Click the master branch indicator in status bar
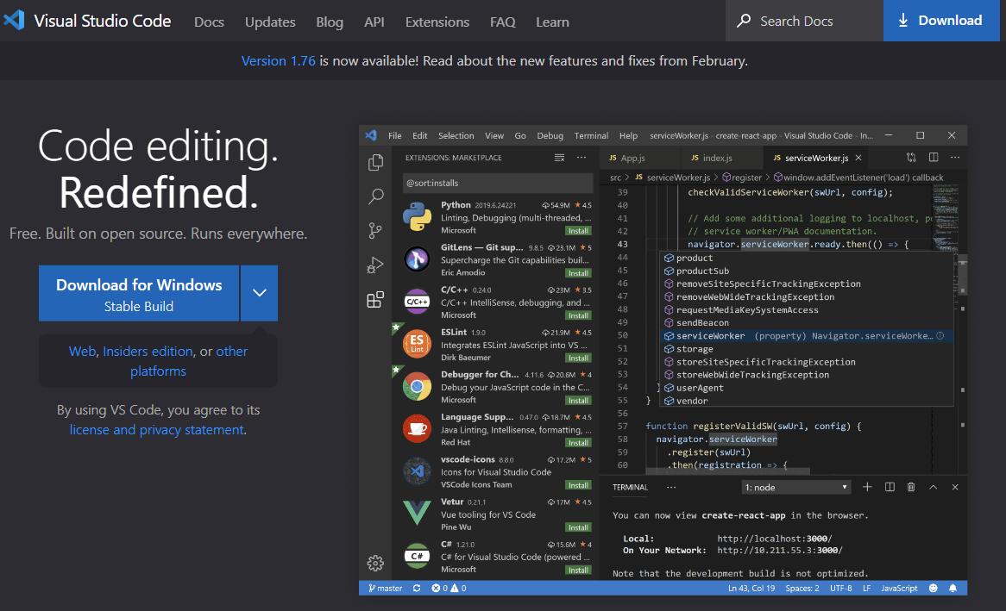 pos(385,588)
